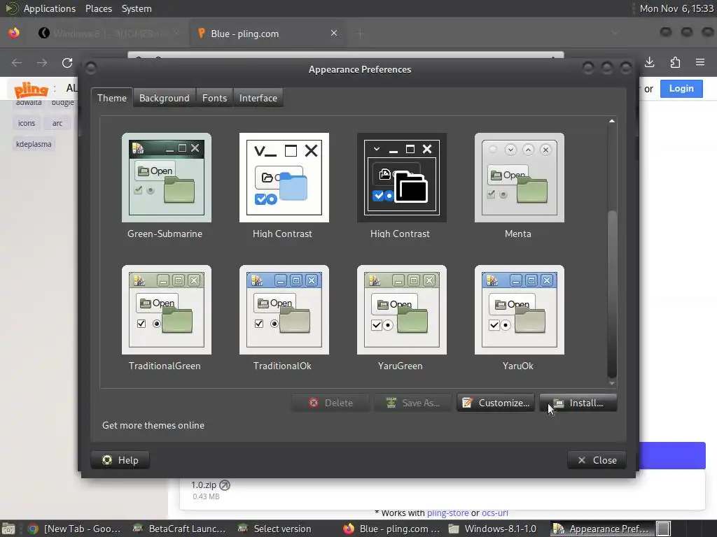Open Firefox hamburger menu
Image resolution: width=717 pixels, height=537 pixels.
(x=700, y=62)
